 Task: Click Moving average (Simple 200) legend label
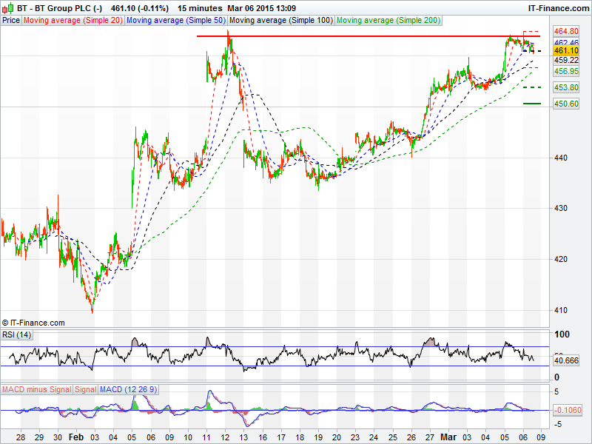pos(388,20)
